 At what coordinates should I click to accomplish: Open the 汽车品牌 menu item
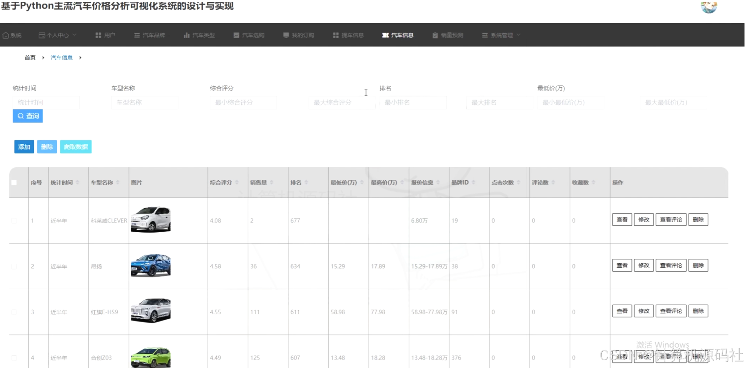coord(149,35)
